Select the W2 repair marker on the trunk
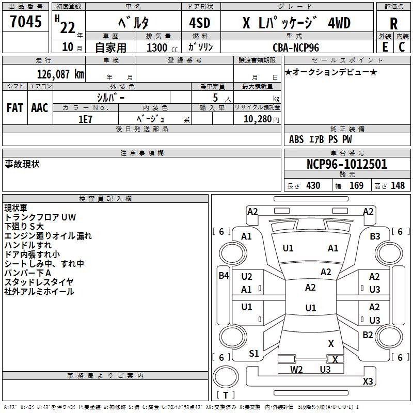413x413 pixels. tap(296, 369)
